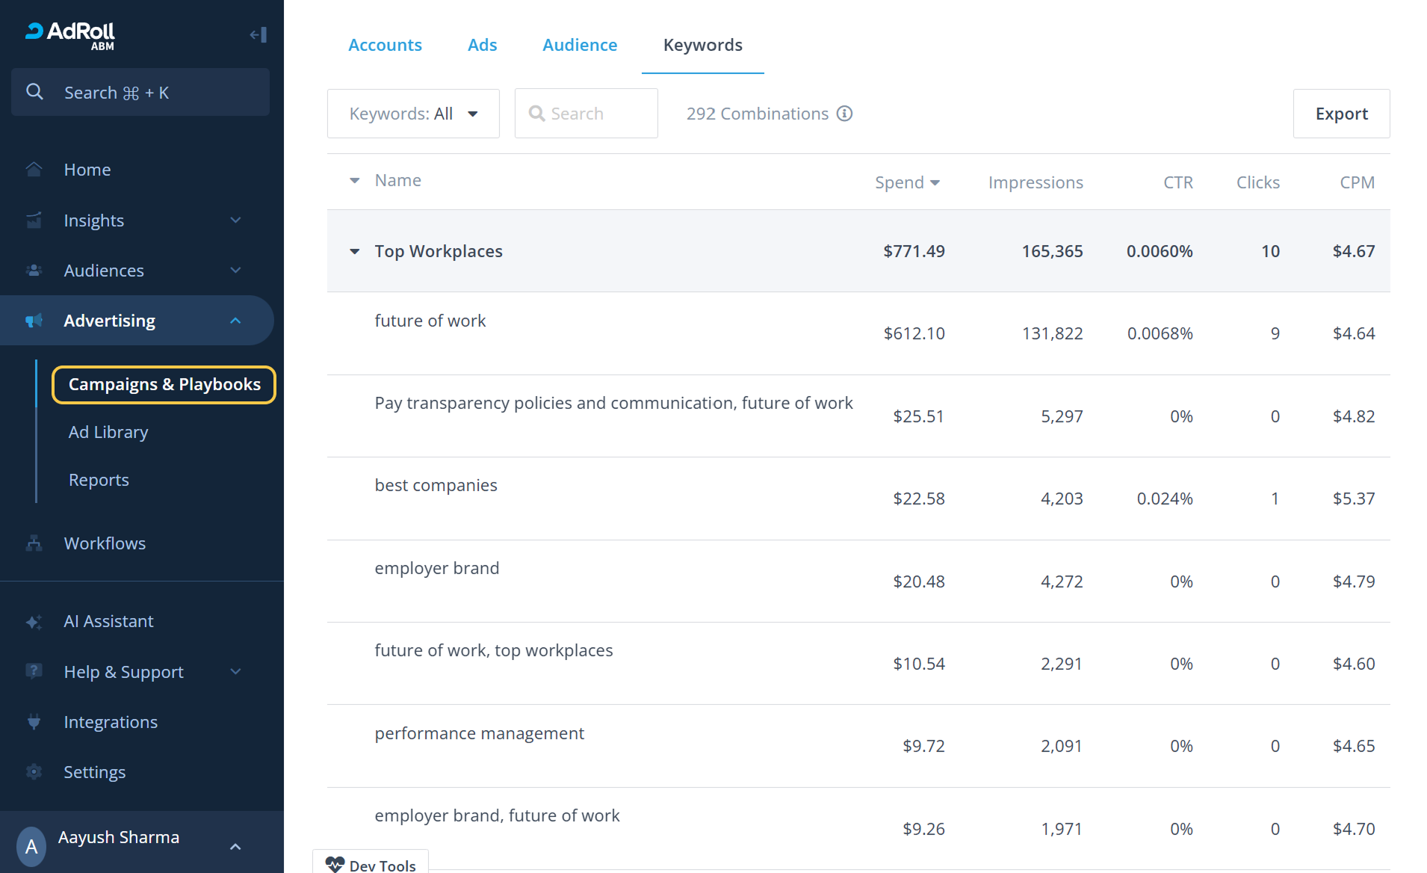
Task: Click the Integrations plug icon
Action: coord(34,722)
